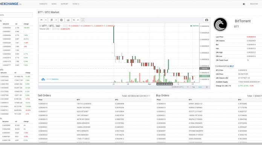Click the sound speaker icon in header

click(244, 4)
